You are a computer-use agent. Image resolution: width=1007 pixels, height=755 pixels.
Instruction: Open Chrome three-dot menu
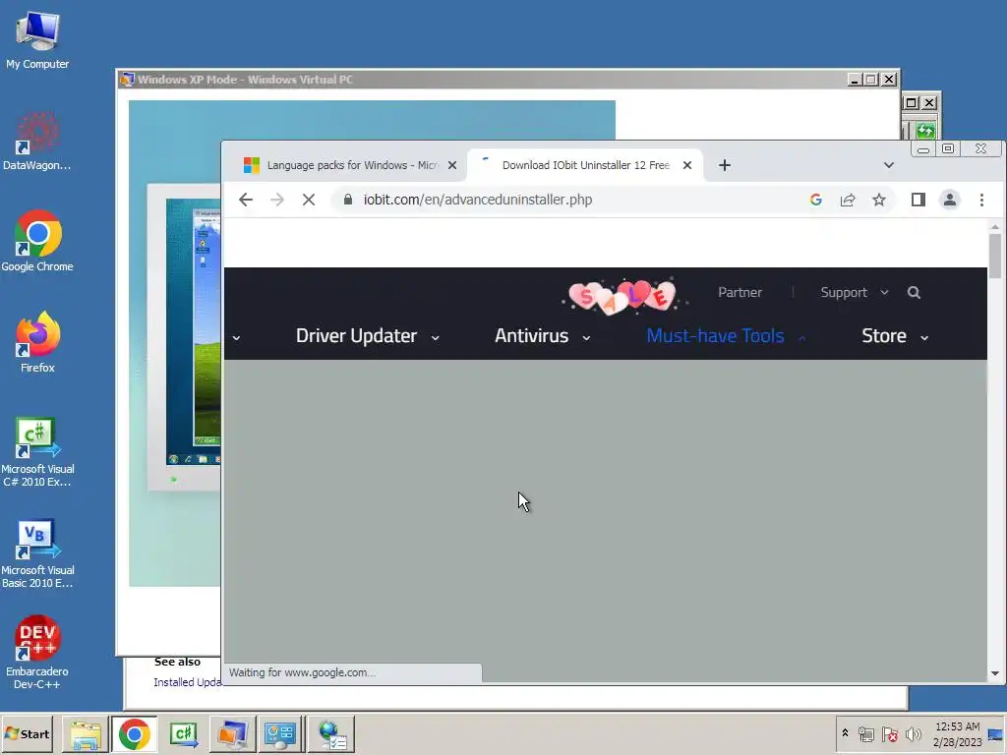coord(981,200)
